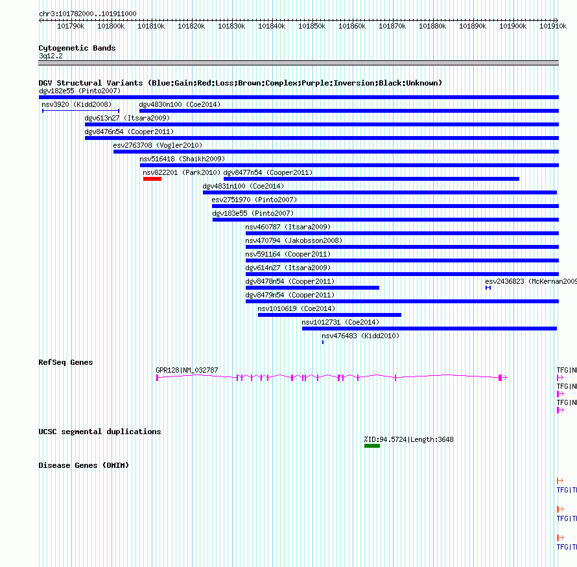Open nsv822201 (Park2010) variant label

(182, 172)
